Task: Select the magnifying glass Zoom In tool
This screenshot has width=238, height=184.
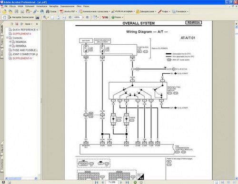Action: tap(45, 17)
